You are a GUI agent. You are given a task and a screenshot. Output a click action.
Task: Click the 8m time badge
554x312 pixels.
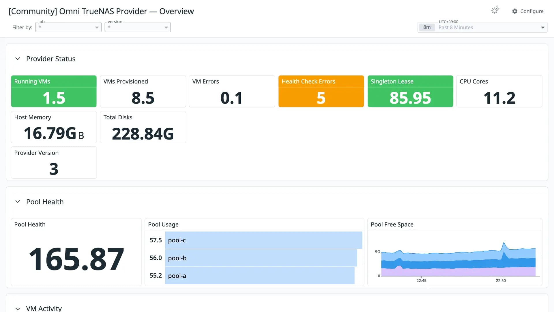point(427,27)
